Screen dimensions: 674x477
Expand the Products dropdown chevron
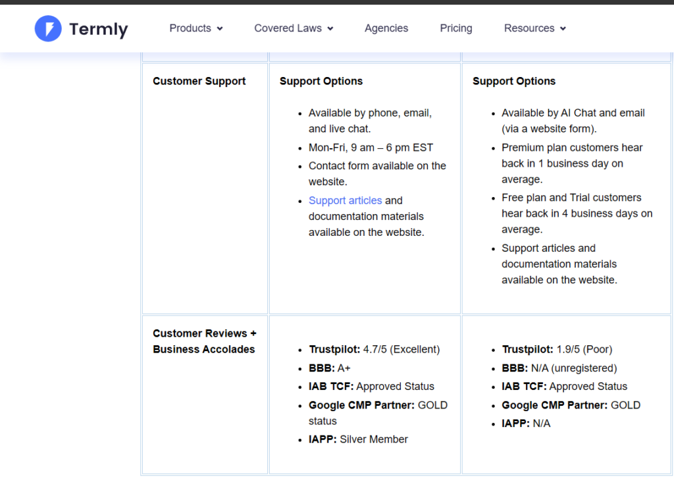tap(220, 29)
